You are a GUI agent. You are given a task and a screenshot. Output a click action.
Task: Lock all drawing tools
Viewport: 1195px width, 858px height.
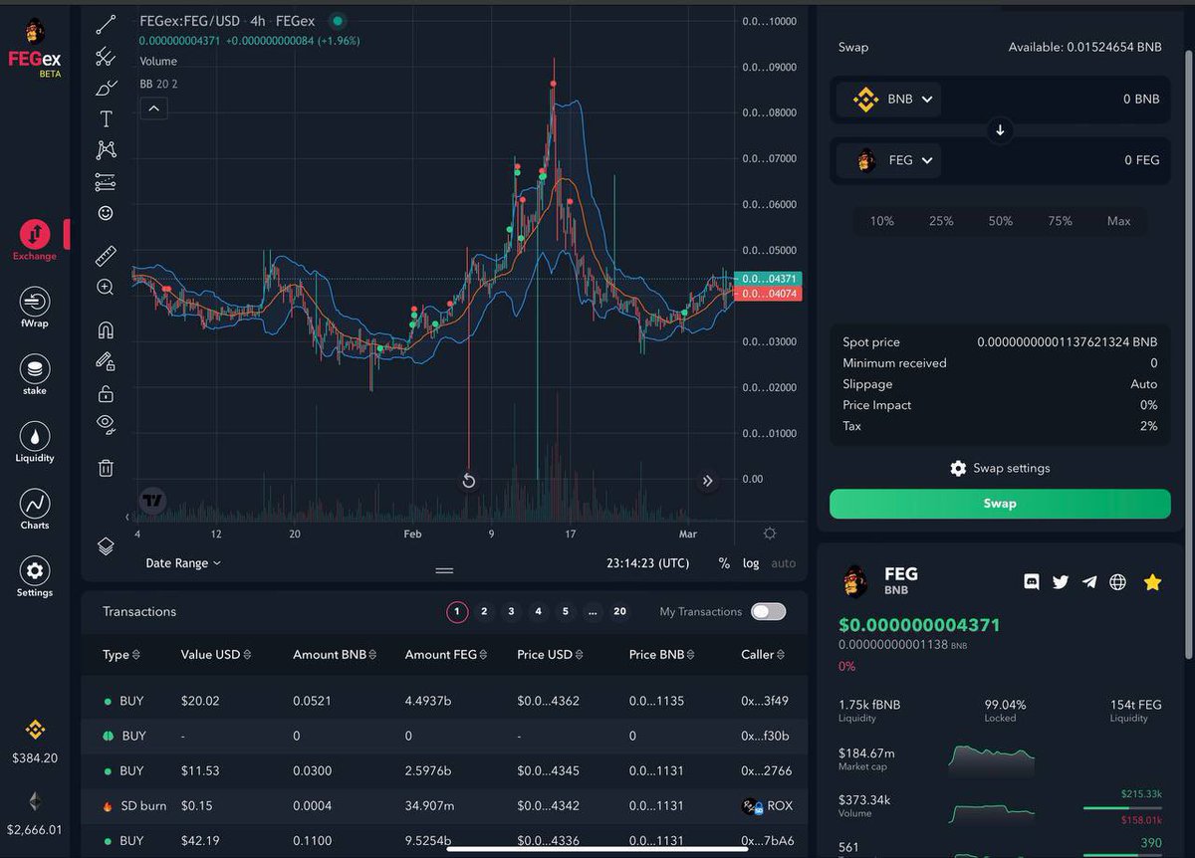point(106,393)
